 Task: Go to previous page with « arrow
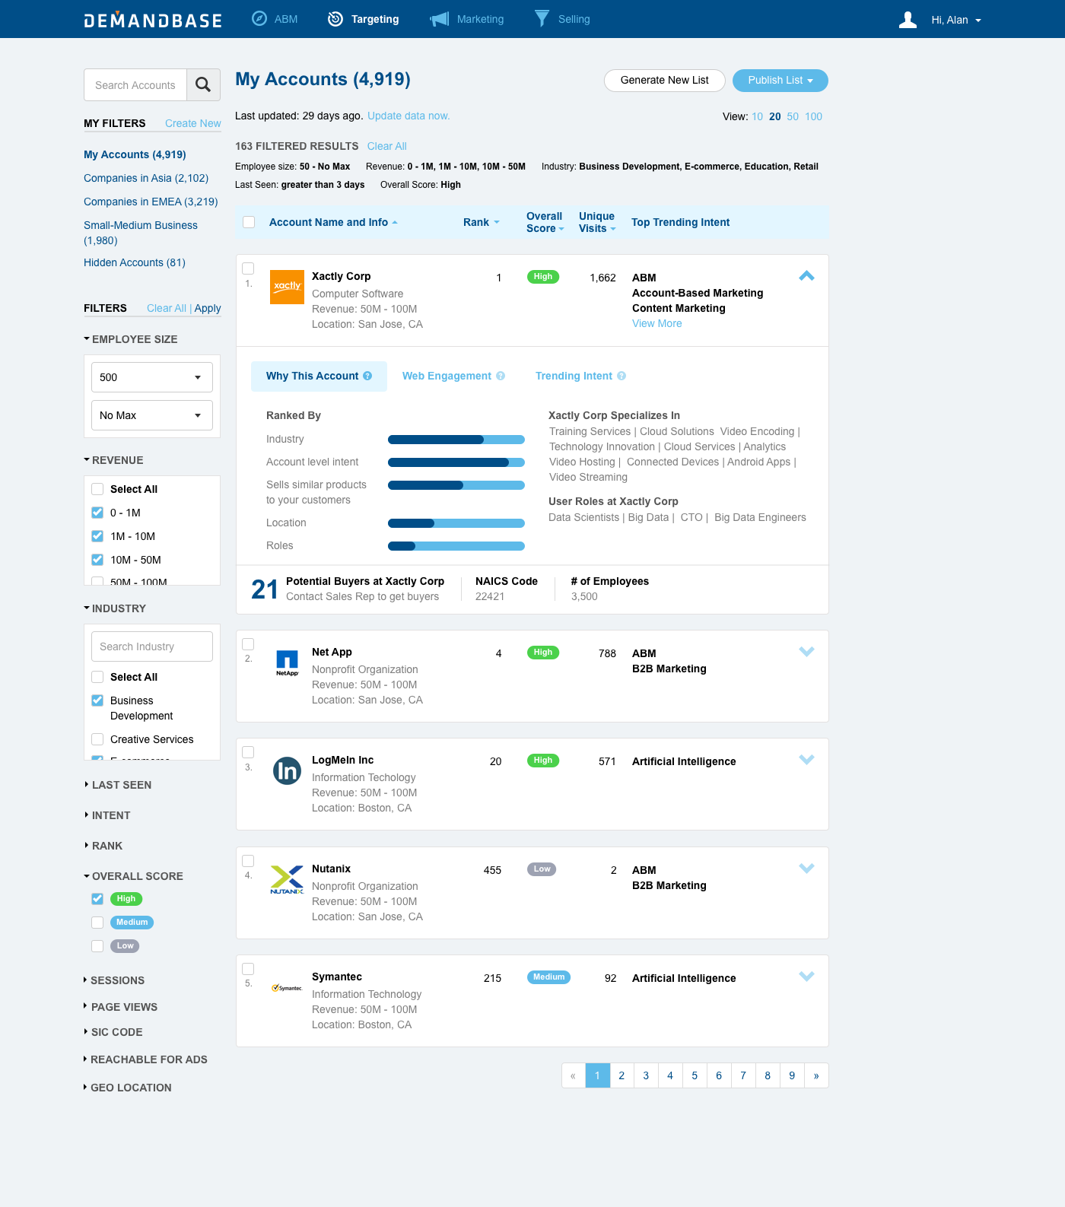click(x=574, y=1075)
